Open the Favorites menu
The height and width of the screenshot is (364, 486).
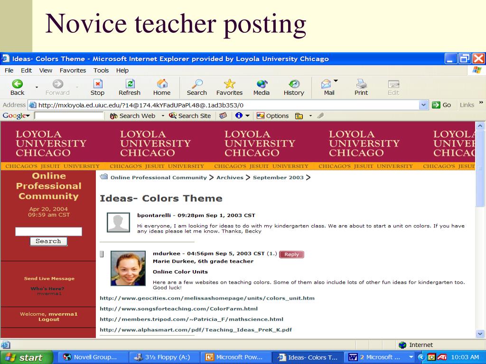(x=73, y=70)
